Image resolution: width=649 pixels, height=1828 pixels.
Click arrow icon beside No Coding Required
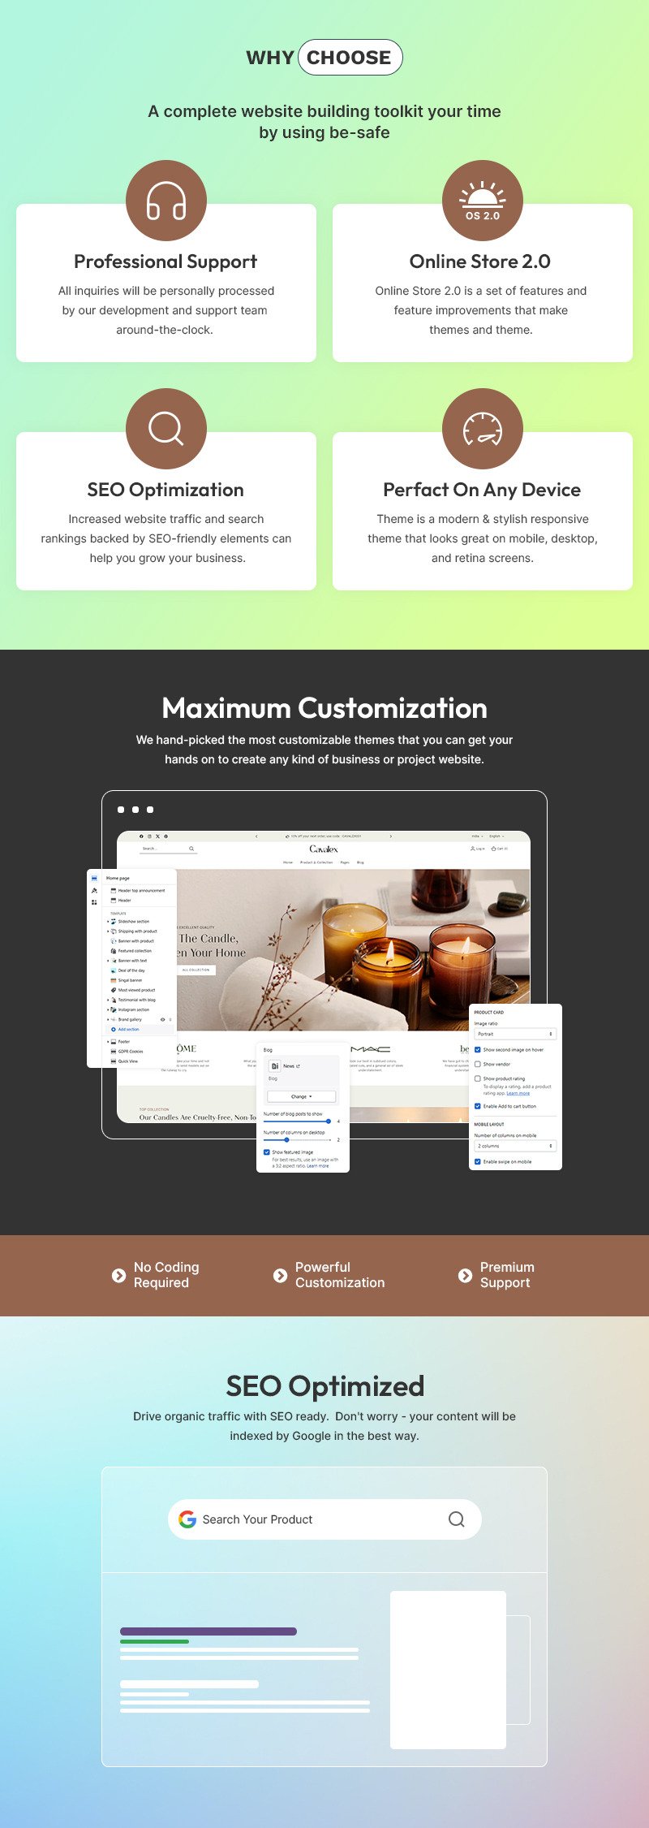pos(118,1275)
